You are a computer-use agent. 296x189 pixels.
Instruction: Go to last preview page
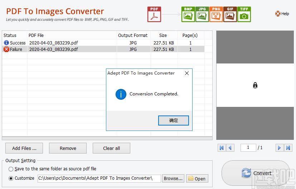tap(288, 148)
